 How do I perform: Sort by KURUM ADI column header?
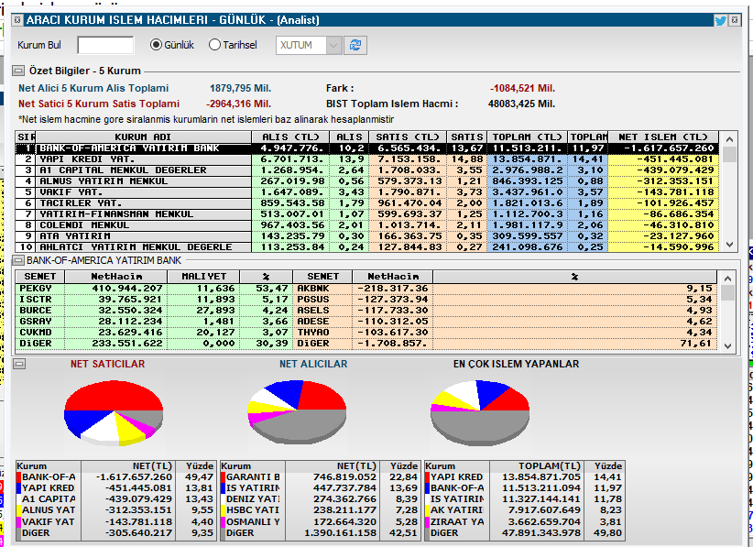click(x=143, y=137)
